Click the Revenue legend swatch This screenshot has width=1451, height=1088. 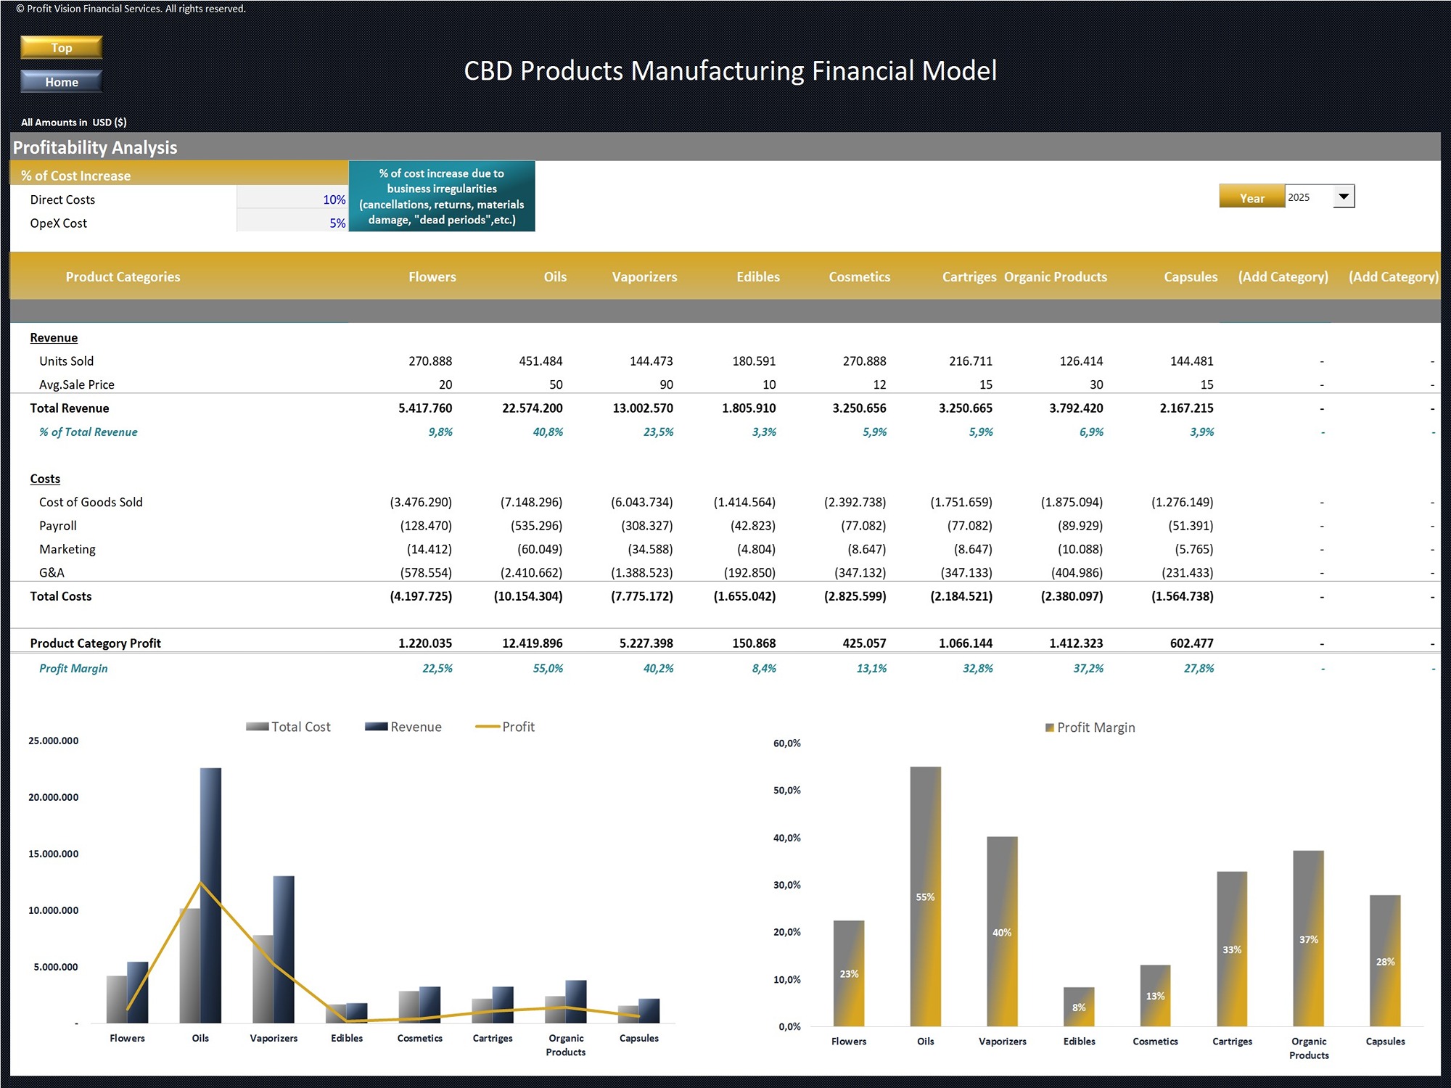click(376, 726)
